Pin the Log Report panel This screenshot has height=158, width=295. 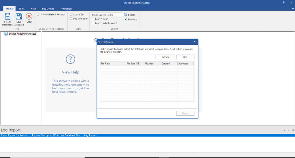point(289,130)
